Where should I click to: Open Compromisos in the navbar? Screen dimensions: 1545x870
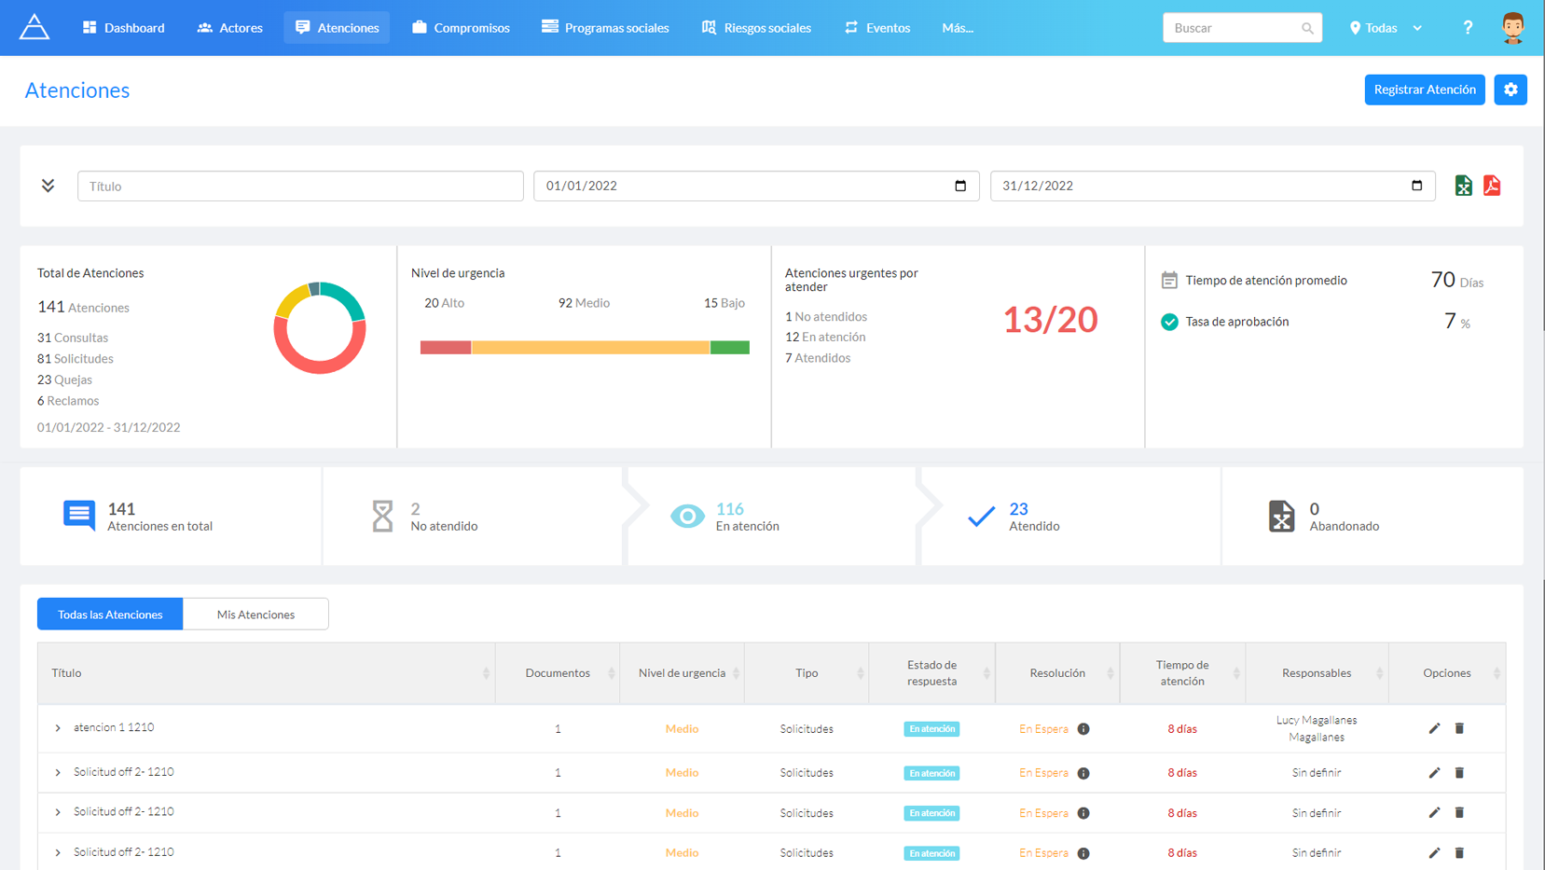[x=462, y=28]
